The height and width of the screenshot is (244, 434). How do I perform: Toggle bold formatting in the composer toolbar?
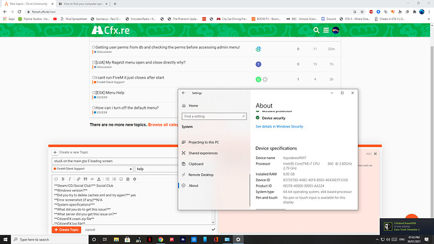[63, 179]
